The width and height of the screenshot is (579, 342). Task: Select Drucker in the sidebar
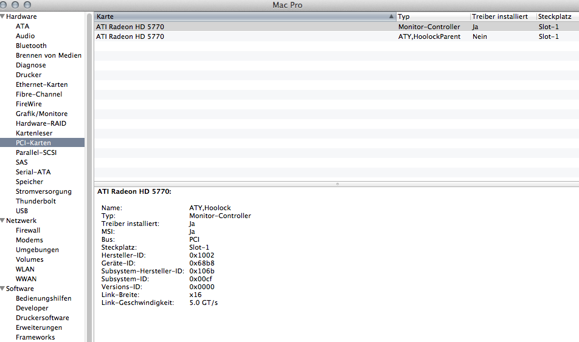click(29, 75)
